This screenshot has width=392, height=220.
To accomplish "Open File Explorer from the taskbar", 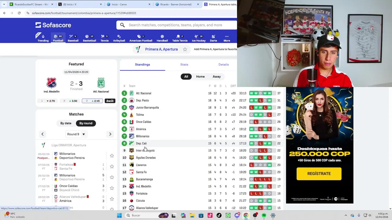I will point(192,215).
